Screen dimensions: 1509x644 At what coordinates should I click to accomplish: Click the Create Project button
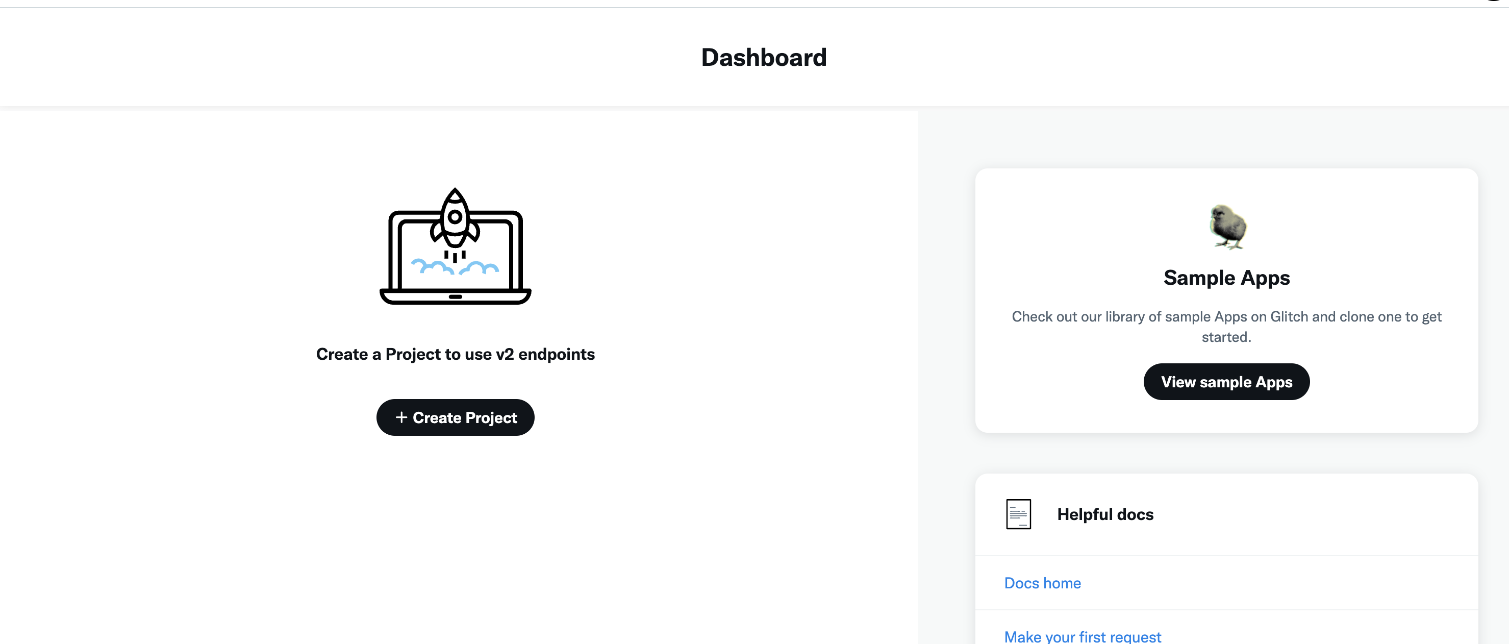coord(455,417)
